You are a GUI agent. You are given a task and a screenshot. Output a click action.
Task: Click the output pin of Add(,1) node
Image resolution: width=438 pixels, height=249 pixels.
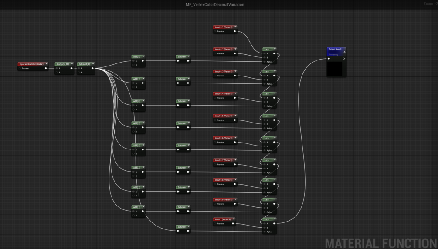pyautogui.click(x=143, y=211)
